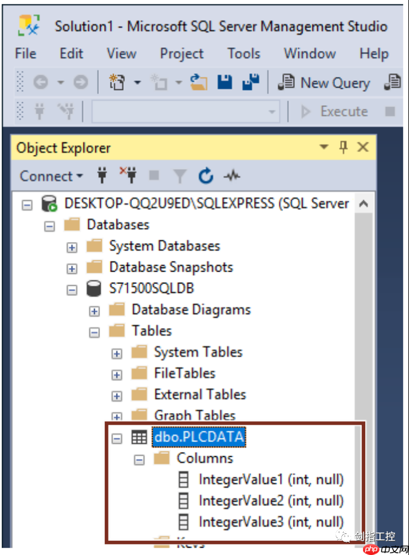Select System Tables folder

click(x=198, y=352)
